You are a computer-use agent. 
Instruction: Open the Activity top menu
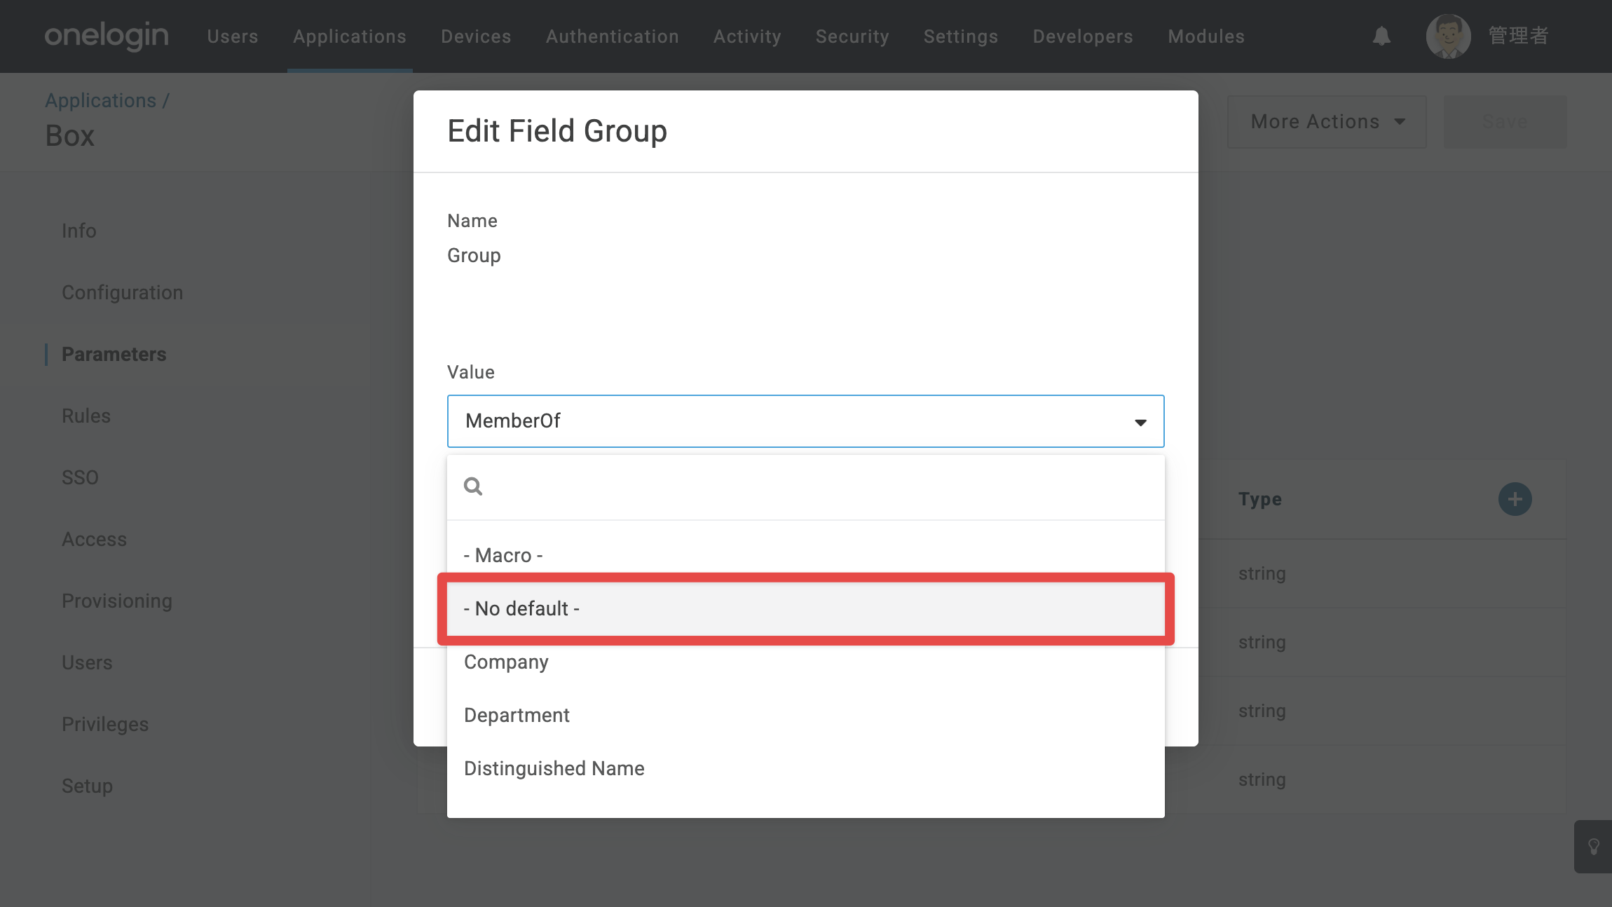click(x=747, y=36)
